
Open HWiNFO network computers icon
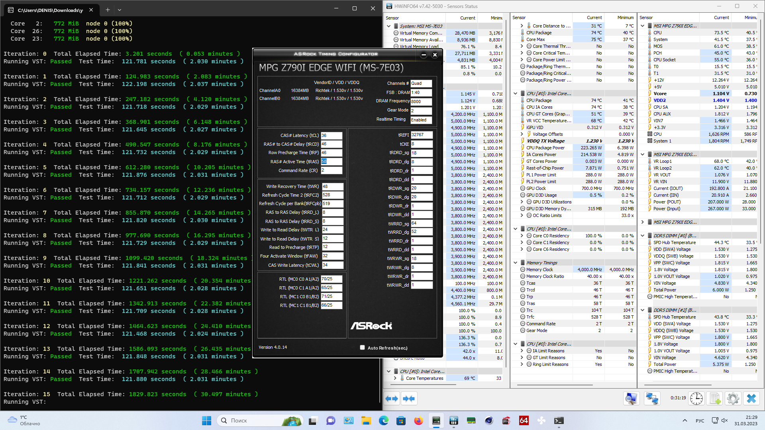click(x=652, y=399)
